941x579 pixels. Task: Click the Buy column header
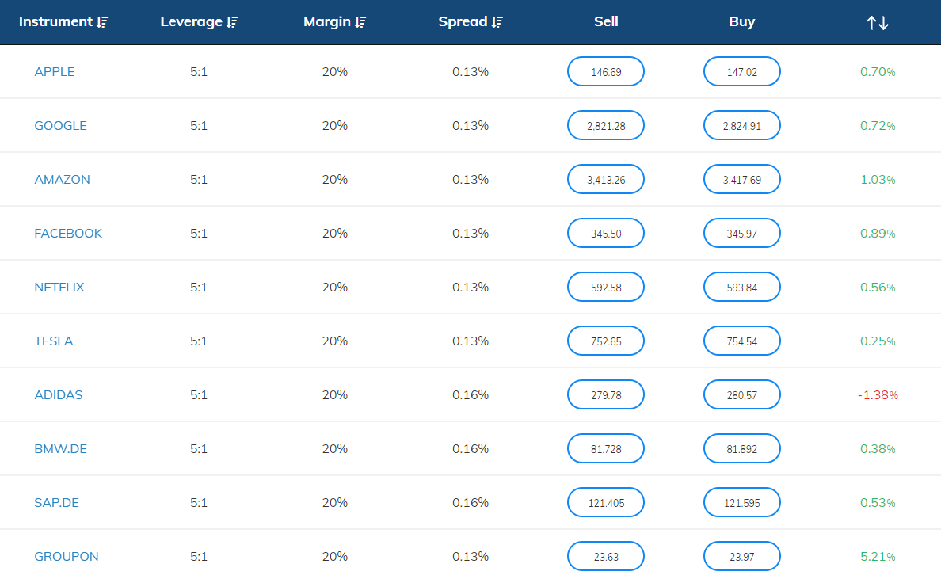(x=741, y=22)
